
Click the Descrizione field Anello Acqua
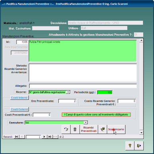coord(105,23)
